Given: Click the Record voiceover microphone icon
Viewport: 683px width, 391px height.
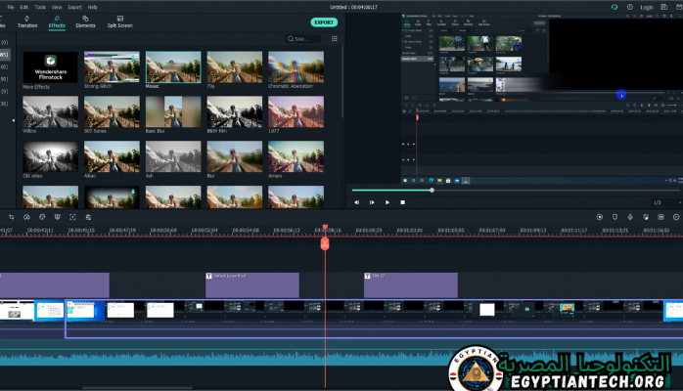Looking at the screenshot, I should click(629, 217).
